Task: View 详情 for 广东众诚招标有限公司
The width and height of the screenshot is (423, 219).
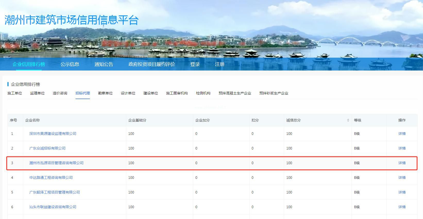Action: [402, 148]
